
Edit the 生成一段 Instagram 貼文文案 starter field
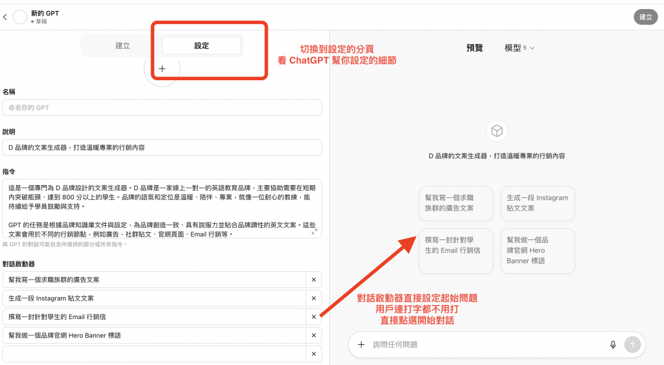pos(154,298)
